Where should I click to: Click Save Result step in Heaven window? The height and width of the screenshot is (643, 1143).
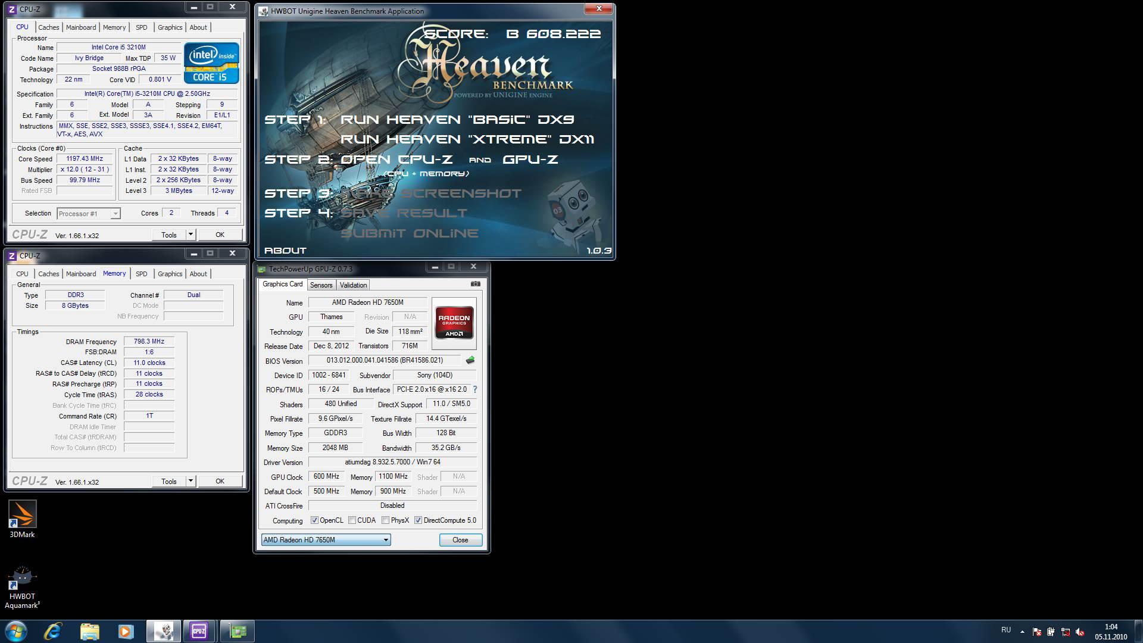404,213
